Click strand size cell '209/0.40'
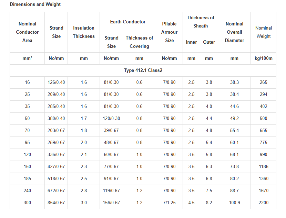This screenshot has height=218, width=286. pyautogui.click(x=56, y=95)
